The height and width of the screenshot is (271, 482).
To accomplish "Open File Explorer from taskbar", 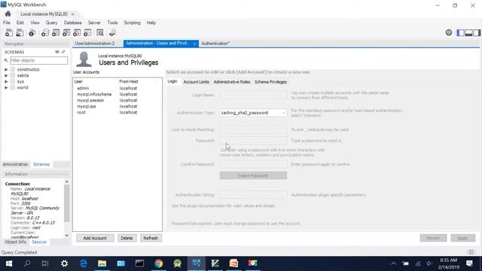I will 102,263.
